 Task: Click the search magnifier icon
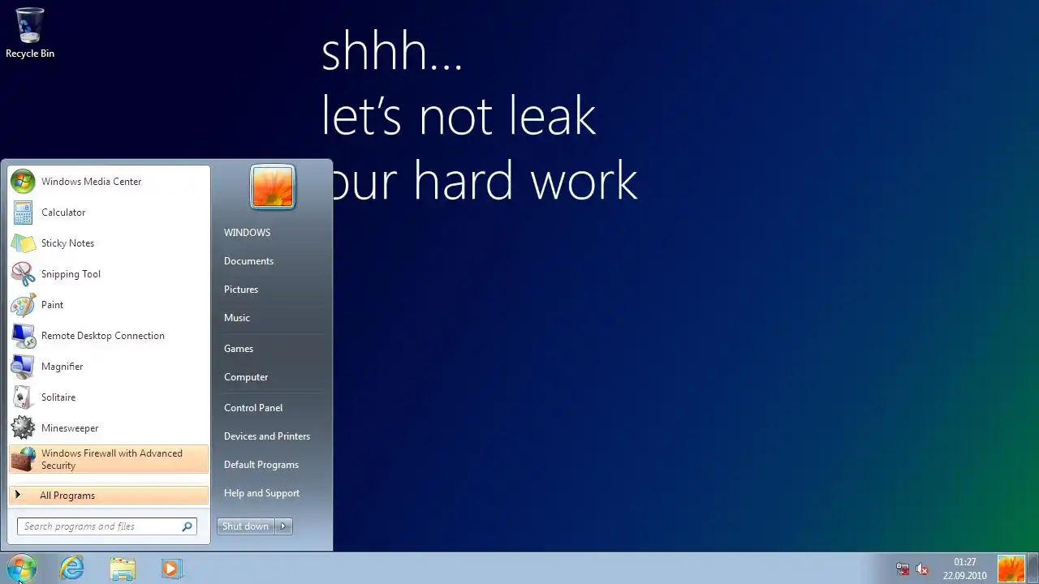[187, 526]
